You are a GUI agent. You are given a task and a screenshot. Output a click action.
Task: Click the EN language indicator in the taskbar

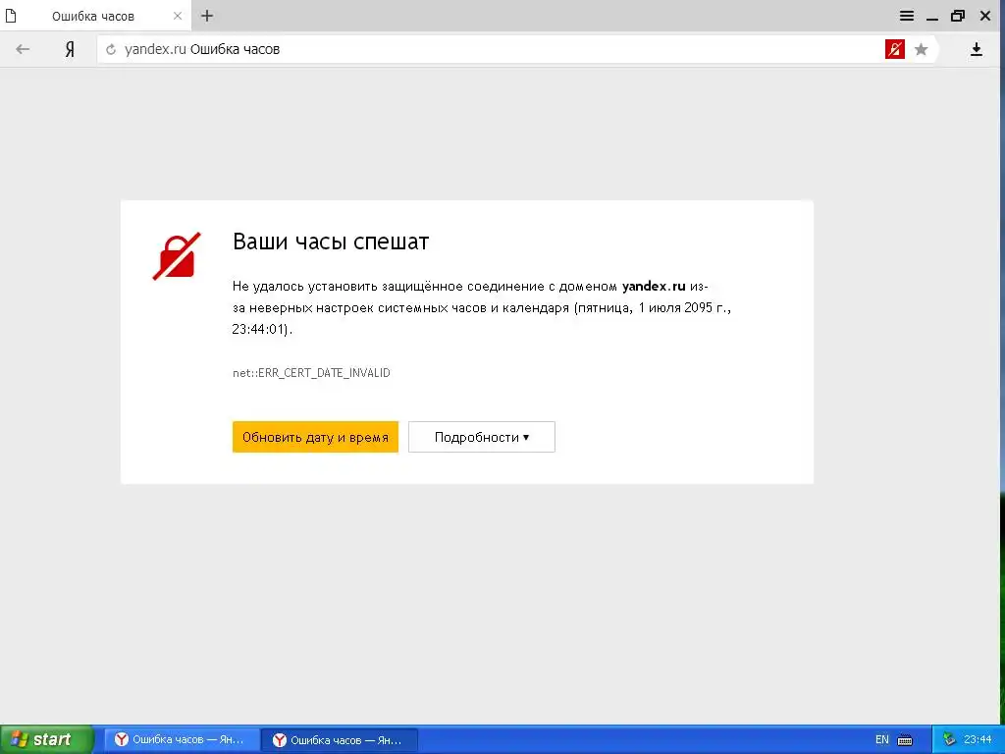pyautogui.click(x=882, y=739)
